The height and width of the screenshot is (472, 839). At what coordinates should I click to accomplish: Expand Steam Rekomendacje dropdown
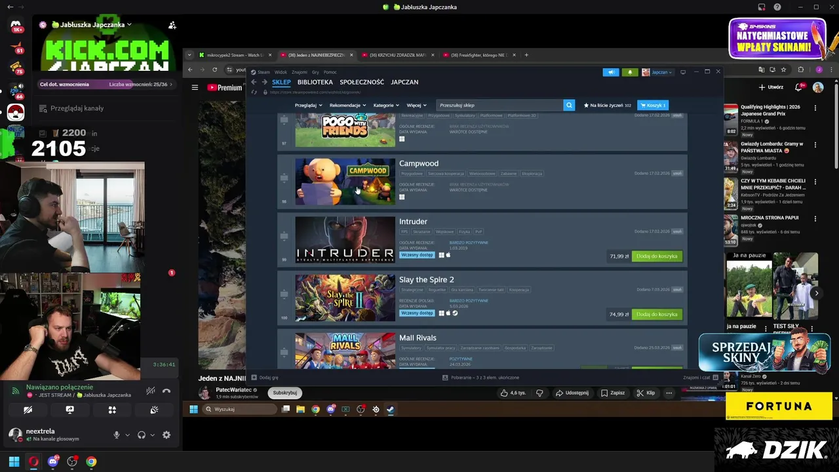pyautogui.click(x=347, y=105)
